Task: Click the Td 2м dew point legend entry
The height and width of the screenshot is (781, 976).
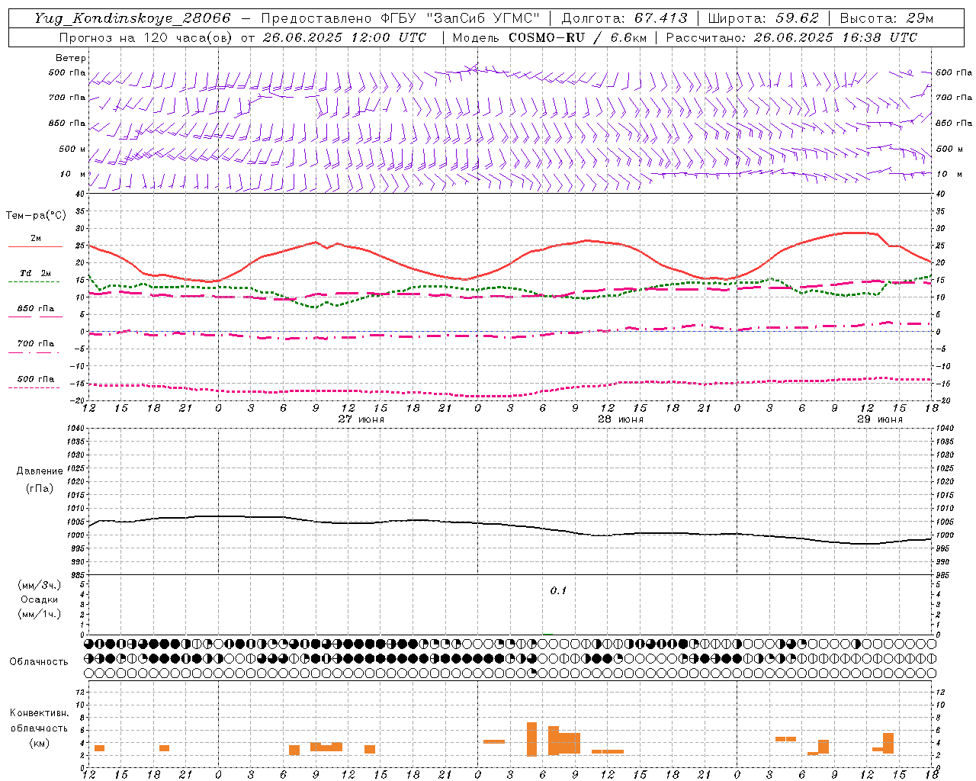Action: coord(35,273)
